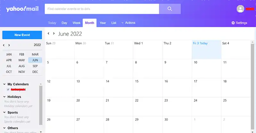The image size is (256, 133).
Task: Collapse the My Calendars section
Action: [4, 84]
